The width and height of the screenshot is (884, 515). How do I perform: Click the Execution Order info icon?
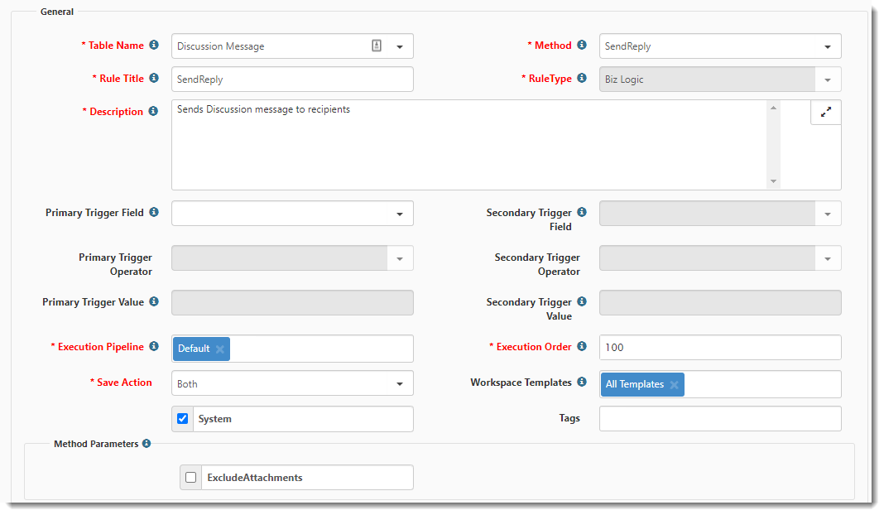coord(582,347)
